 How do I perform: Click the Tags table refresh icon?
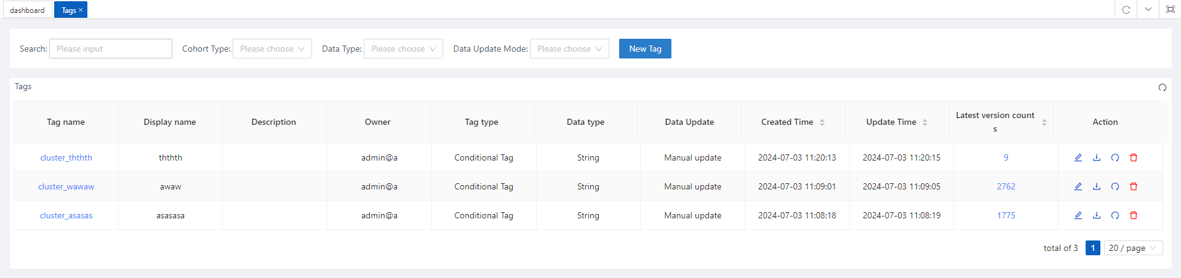pos(1163,87)
